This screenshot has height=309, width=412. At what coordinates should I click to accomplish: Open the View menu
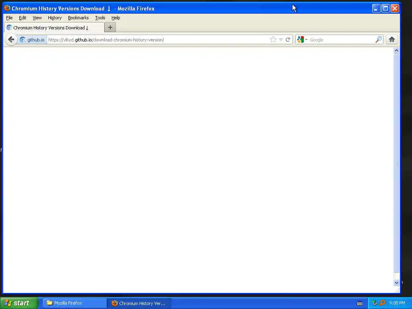click(x=37, y=18)
